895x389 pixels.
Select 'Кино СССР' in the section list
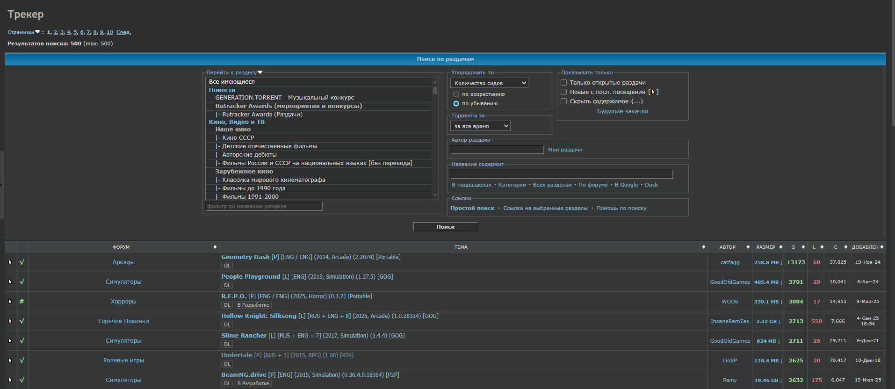tap(238, 138)
